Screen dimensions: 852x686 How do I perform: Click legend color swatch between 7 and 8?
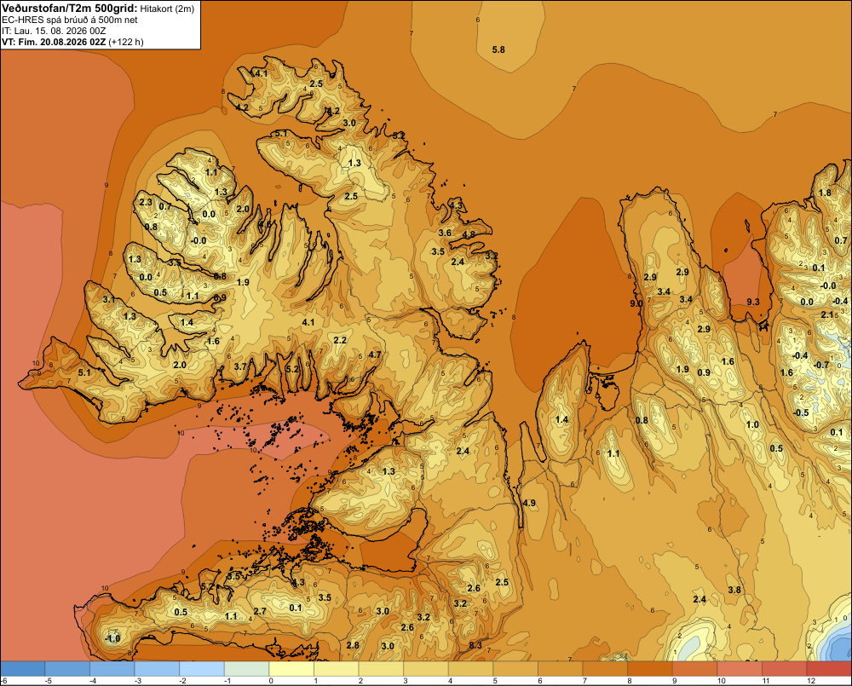605,668
